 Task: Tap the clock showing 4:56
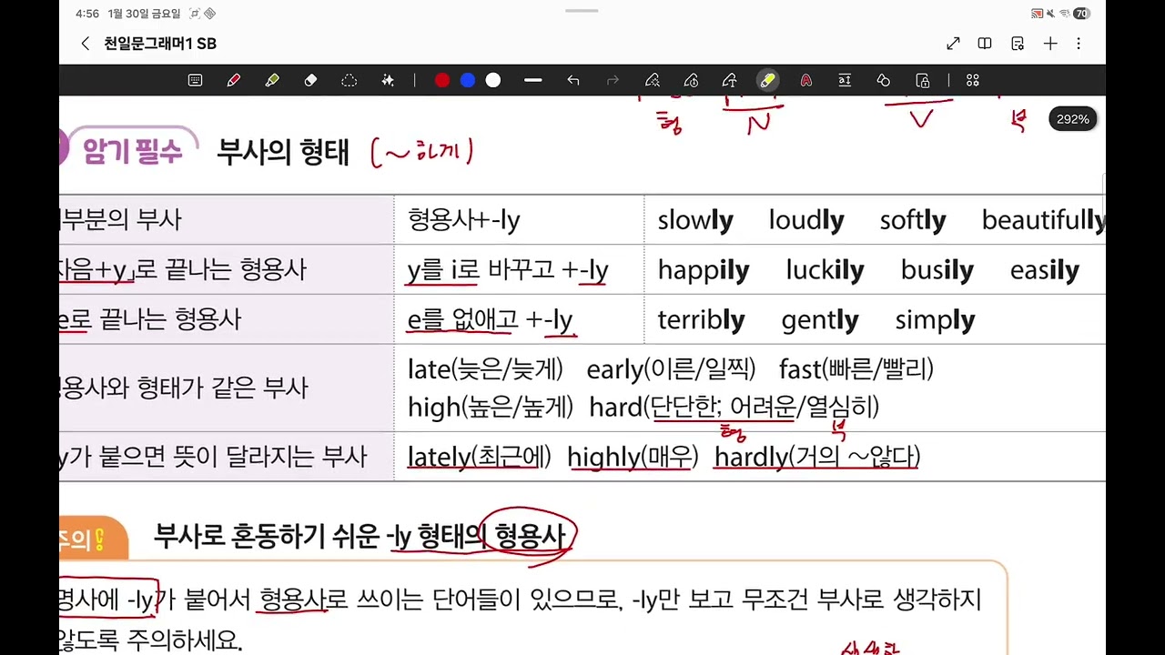coord(87,14)
